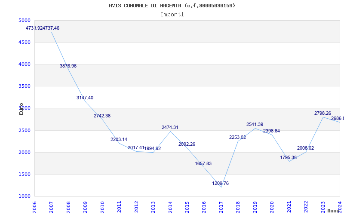Viewport: 344px width, 215px height.
Task: Click the x-axis year 2008
Action: [68, 207]
